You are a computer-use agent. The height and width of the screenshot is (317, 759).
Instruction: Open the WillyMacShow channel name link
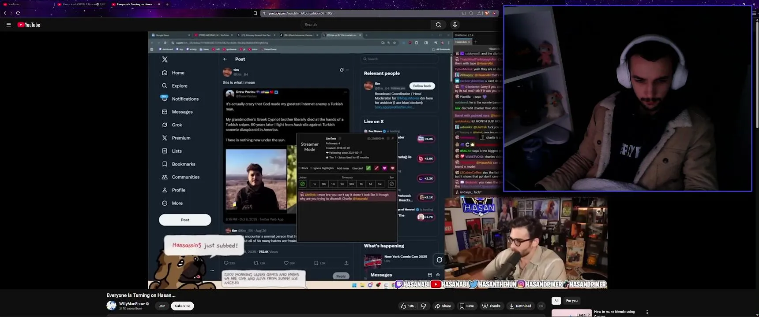[x=132, y=304]
